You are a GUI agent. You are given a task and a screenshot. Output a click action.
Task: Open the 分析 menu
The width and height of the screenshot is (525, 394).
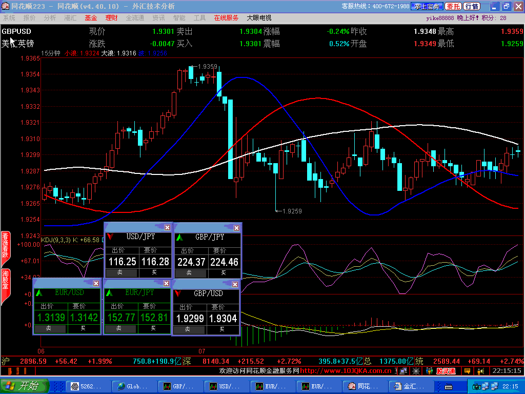click(50, 18)
